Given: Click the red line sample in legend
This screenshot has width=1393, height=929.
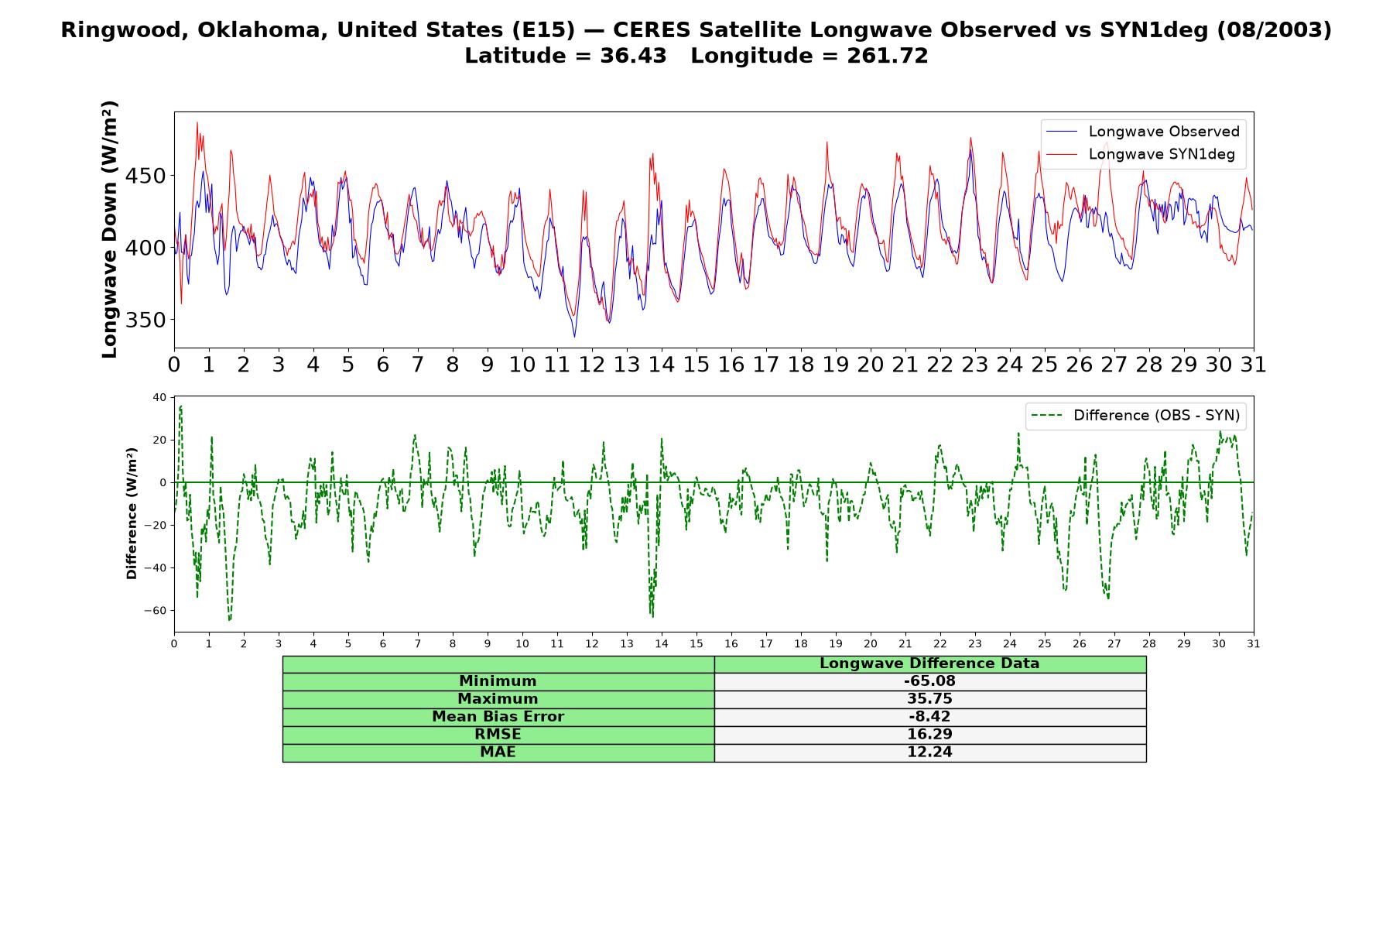Looking at the screenshot, I should pyautogui.click(x=1061, y=154).
